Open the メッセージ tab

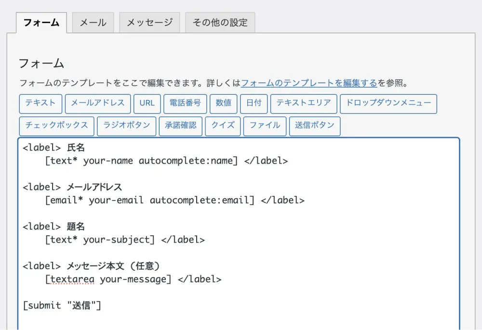click(x=149, y=23)
